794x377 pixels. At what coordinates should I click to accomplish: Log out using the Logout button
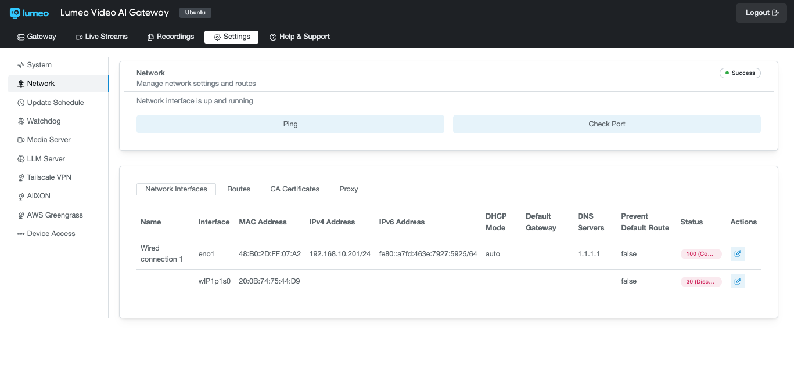(x=761, y=13)
